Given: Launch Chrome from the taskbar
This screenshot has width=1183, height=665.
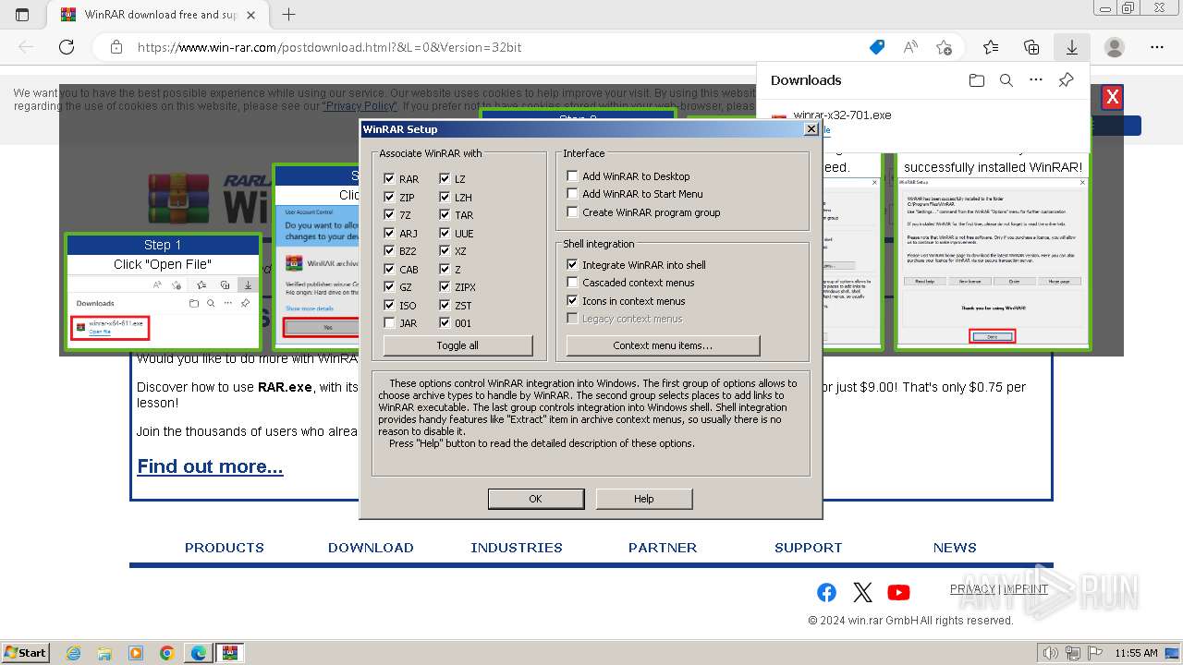Looking at the screenshot, I should (x=167, y=653).
